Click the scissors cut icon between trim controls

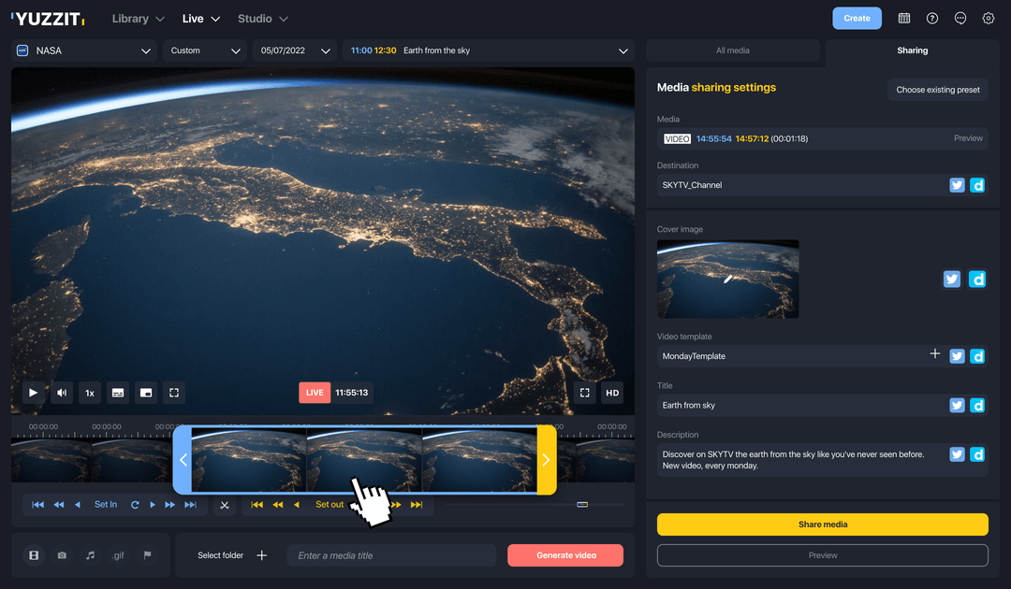click(225, 504)
